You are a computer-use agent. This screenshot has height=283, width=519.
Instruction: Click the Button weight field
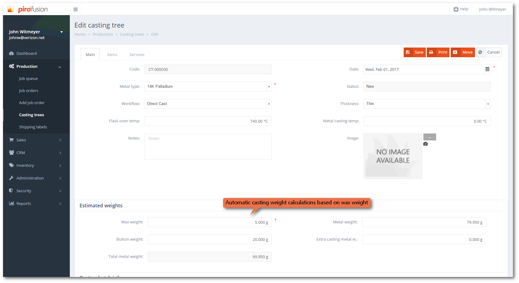tap(210, 239)
